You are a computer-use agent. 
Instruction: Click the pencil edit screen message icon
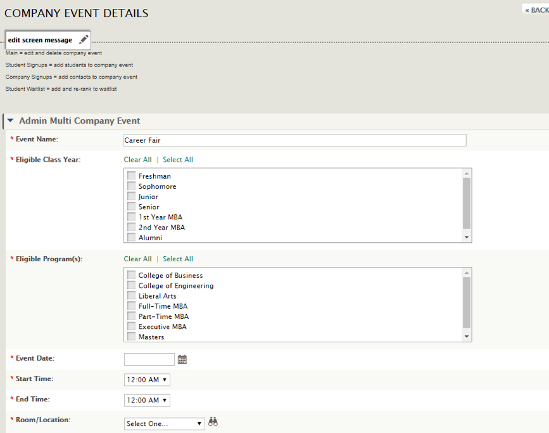(84, 39)
